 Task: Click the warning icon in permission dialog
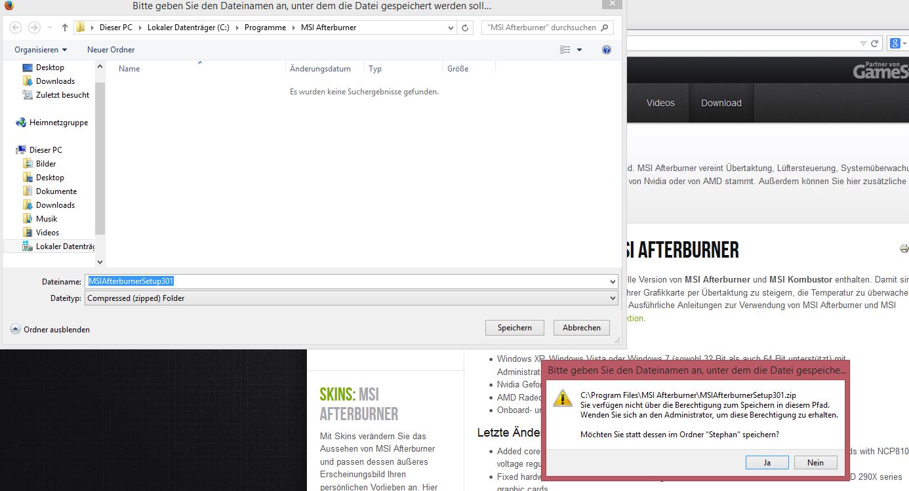(562, 398)
